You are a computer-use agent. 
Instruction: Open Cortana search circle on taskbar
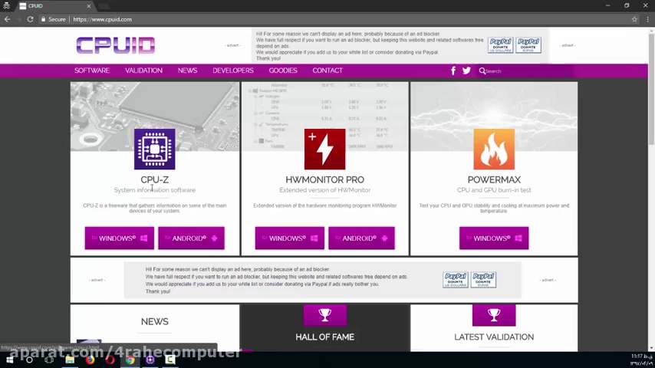pos(29,360)
